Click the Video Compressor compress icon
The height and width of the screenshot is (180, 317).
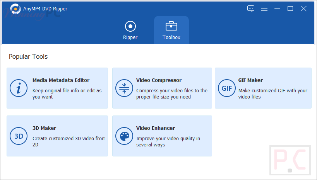[124, 88]
